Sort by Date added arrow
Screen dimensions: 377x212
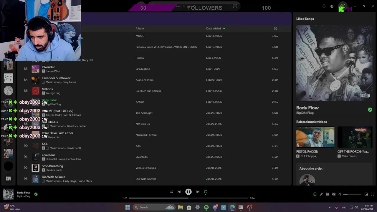[x=224, y=29]
